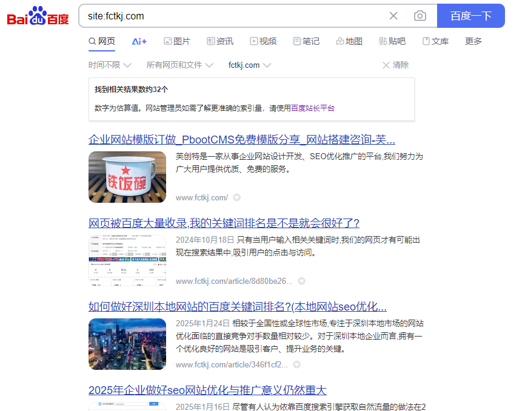Open result 网页被百度大量收录,我的关键词排名
Viewport: 525px width, 411px height.
(x=224, y=223)
